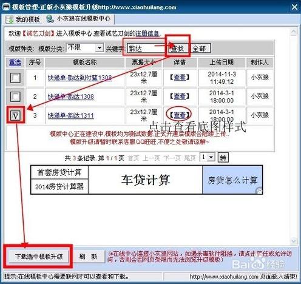Click the 车贷计算 ad banner
The image size is (301, 284).
146,180
